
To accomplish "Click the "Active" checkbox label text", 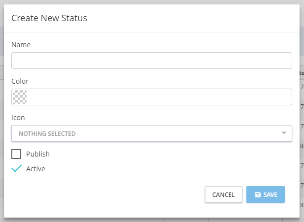I will (x=35, y=169).
